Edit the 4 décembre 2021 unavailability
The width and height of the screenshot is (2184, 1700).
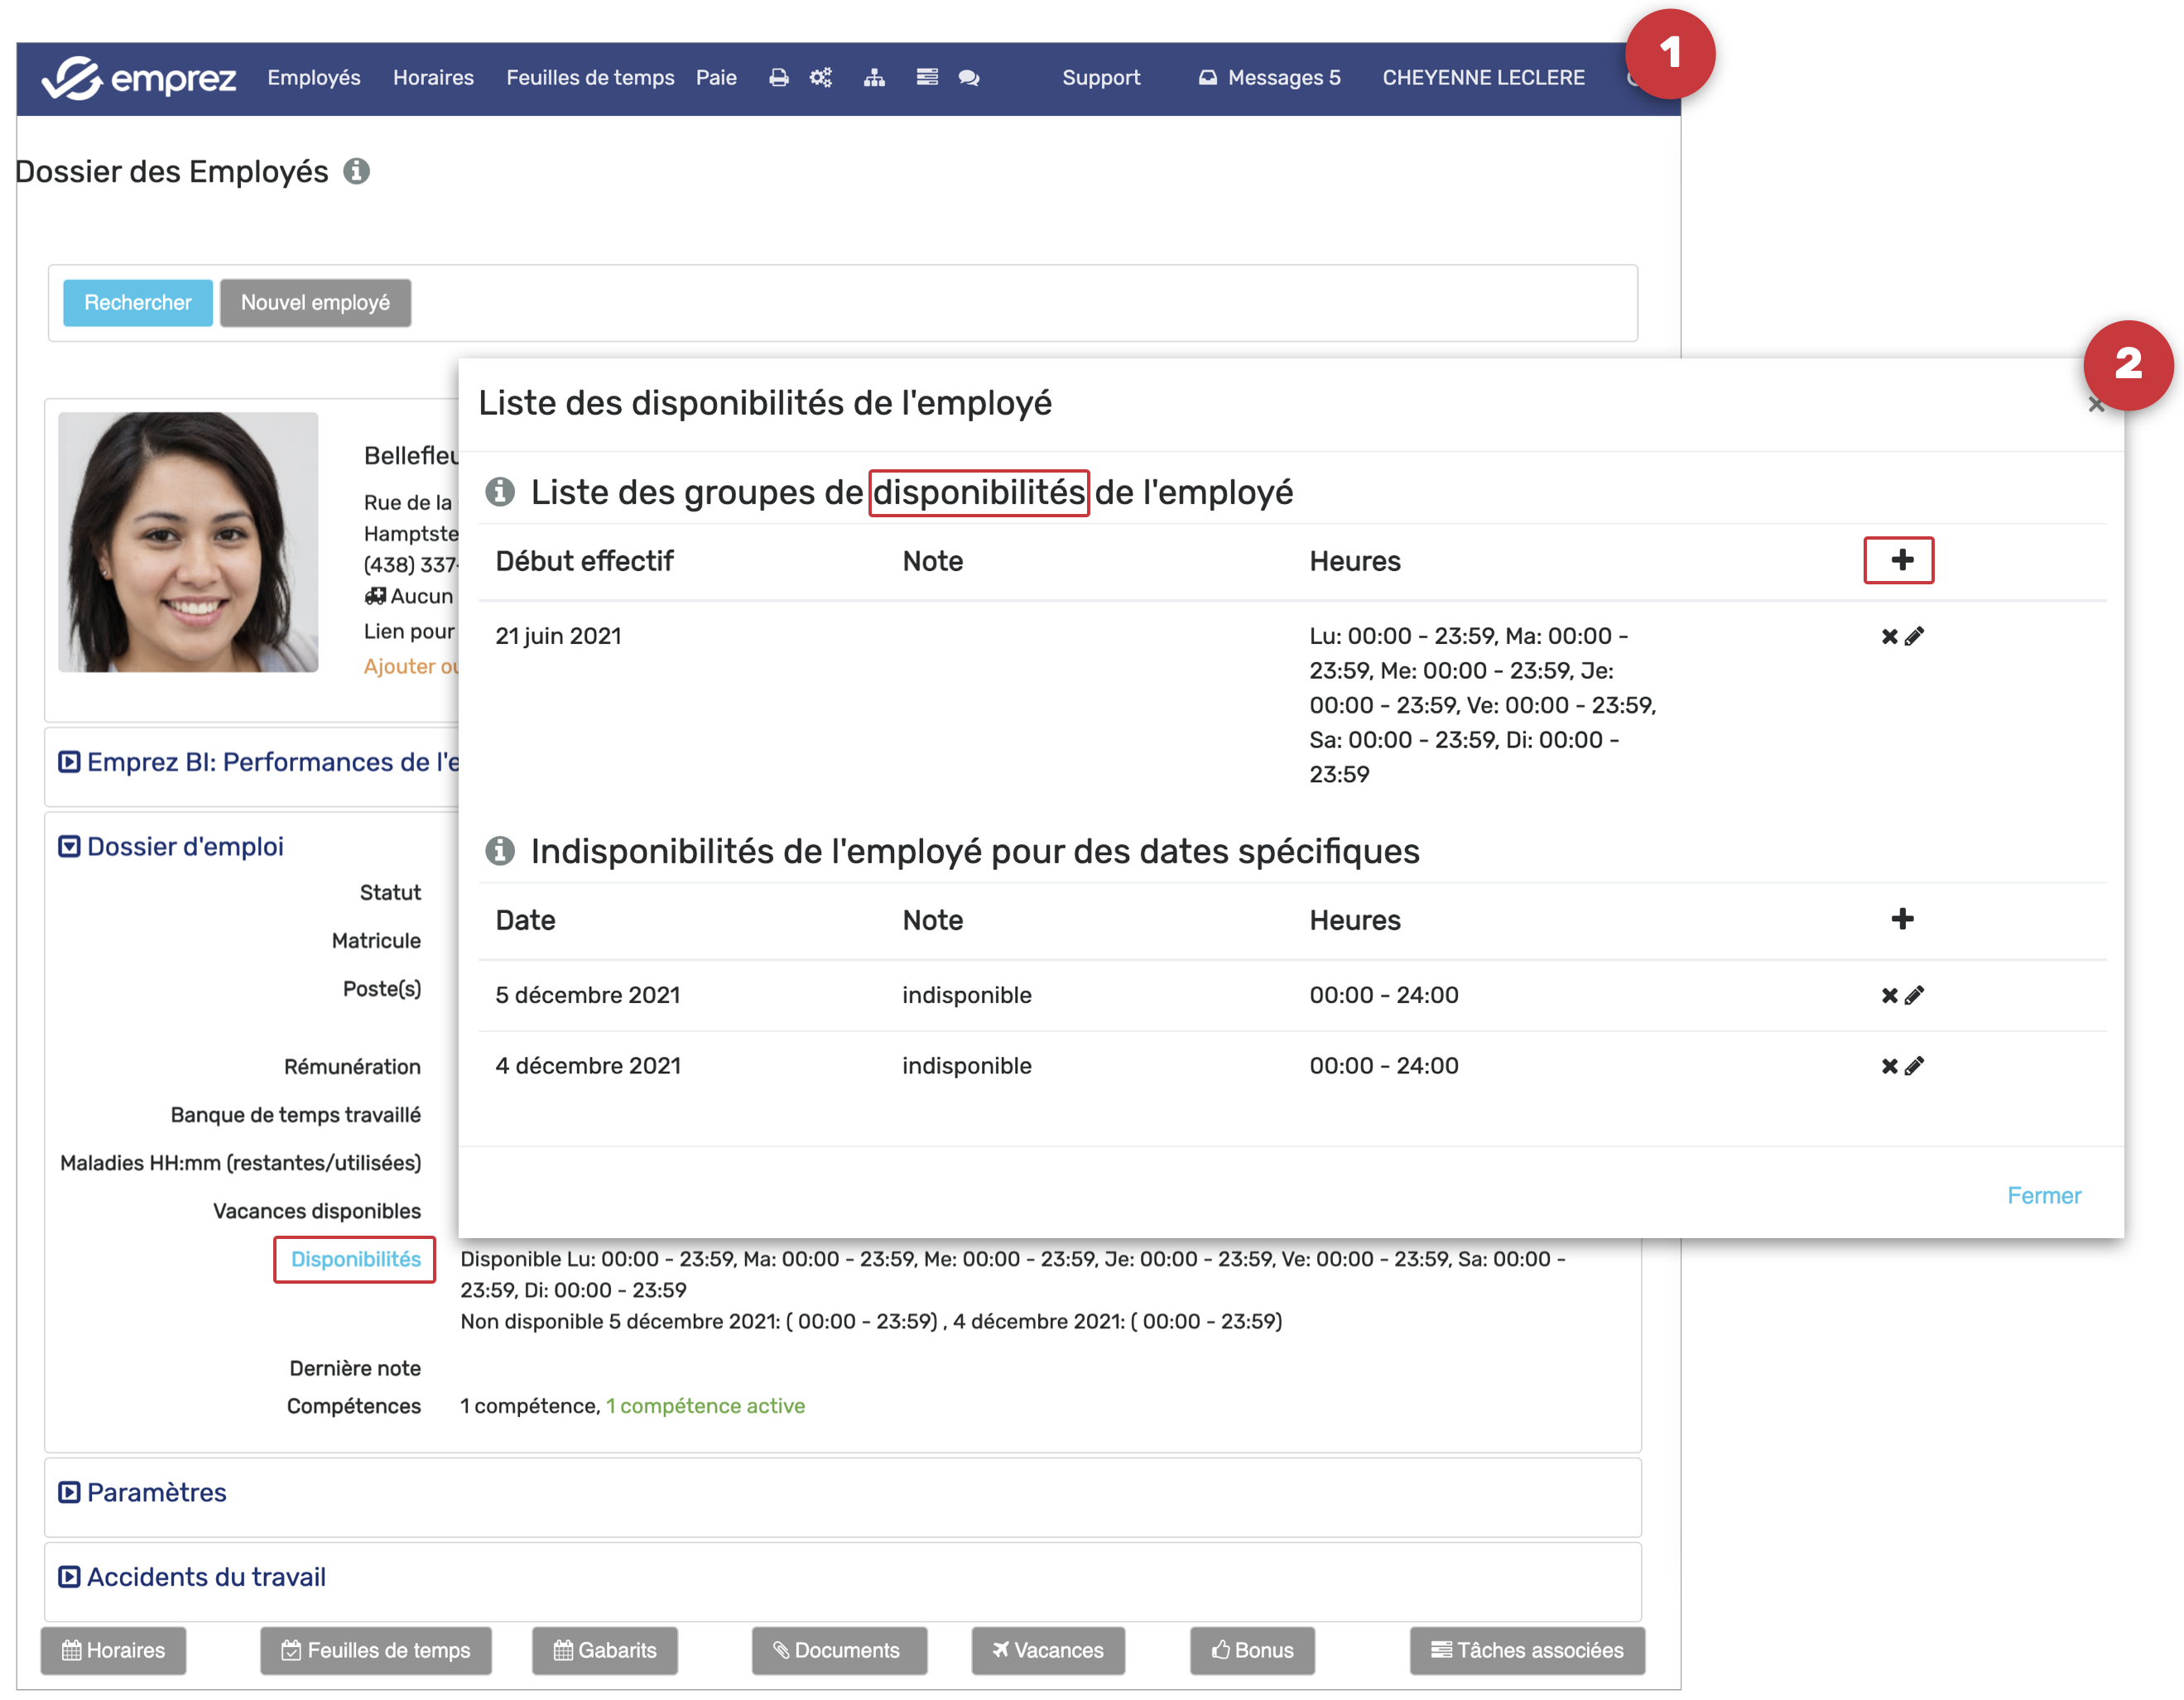click(x=1915, y=1066)
